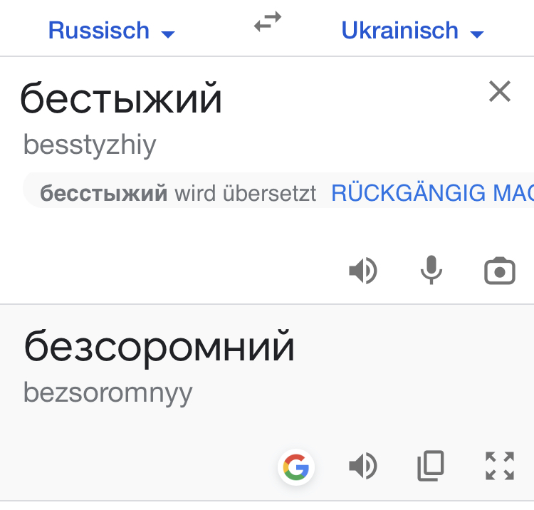Copy the translated text
534x510 pixels.
(x=431, y=466)
